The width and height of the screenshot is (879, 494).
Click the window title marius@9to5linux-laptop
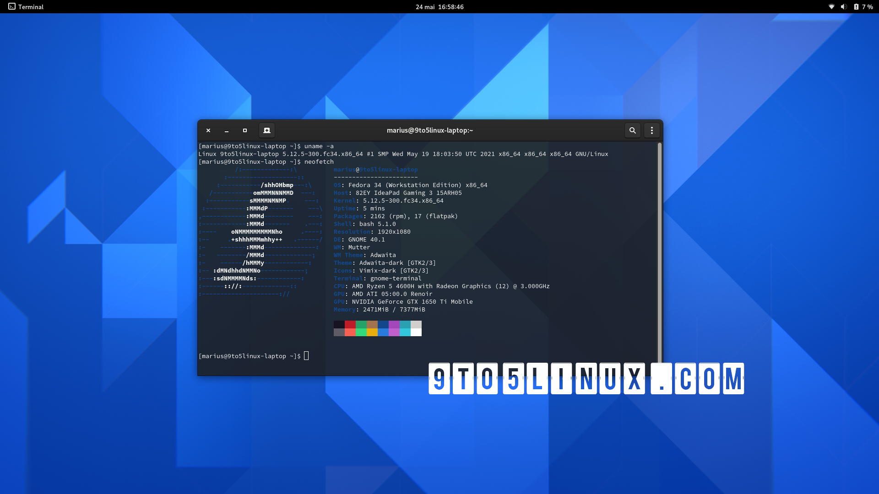429,130
